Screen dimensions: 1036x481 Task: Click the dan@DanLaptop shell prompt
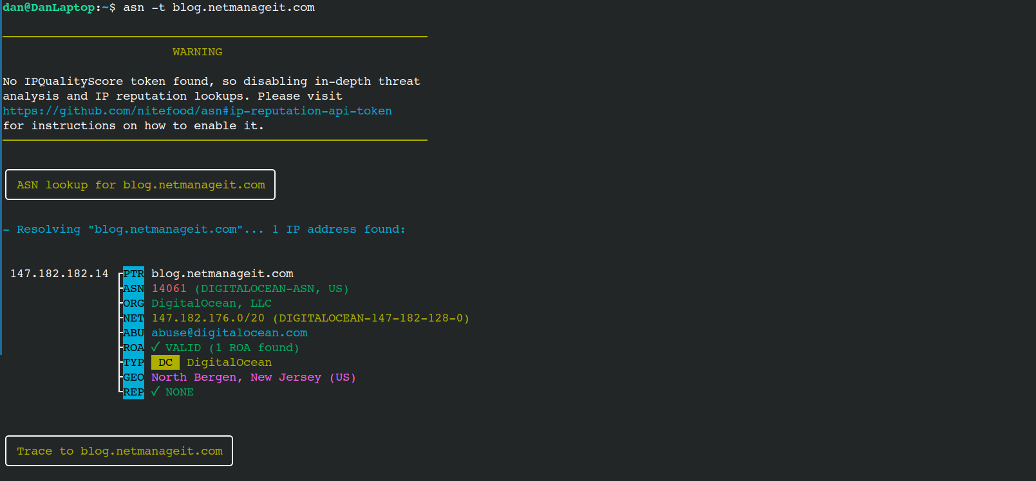click(x=49, y=8)
